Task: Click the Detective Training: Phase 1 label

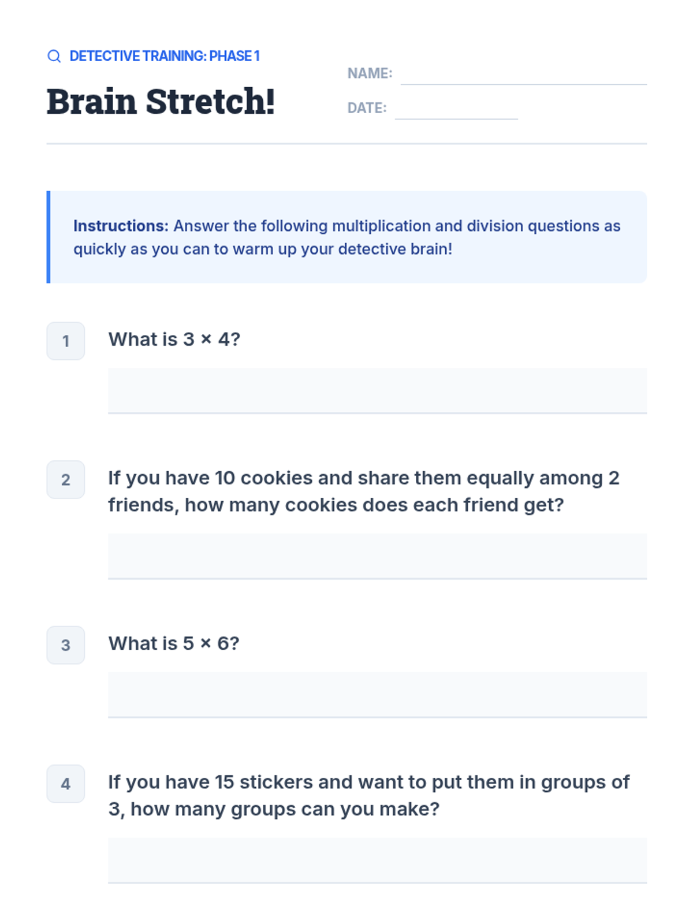Action: 165,56
